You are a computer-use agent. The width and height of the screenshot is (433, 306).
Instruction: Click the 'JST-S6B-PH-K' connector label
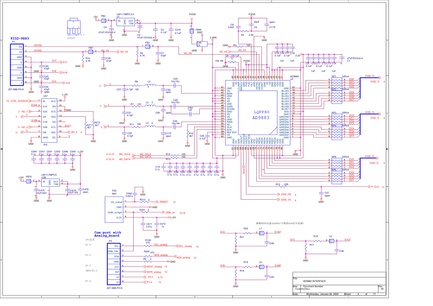[x=114, y=288]
